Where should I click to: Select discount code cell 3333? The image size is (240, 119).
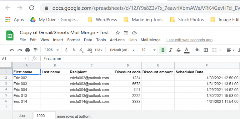(128, 101)
